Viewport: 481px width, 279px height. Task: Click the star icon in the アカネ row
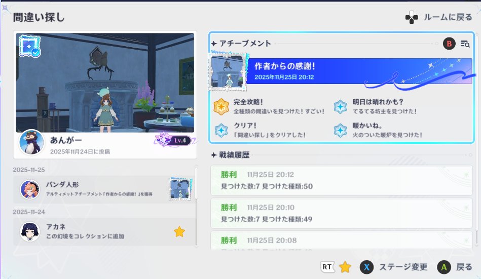[x=179, y=232]
